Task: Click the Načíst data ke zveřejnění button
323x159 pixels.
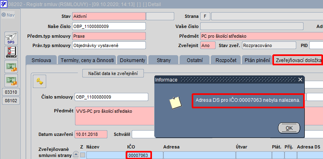Action: point(113,73)
